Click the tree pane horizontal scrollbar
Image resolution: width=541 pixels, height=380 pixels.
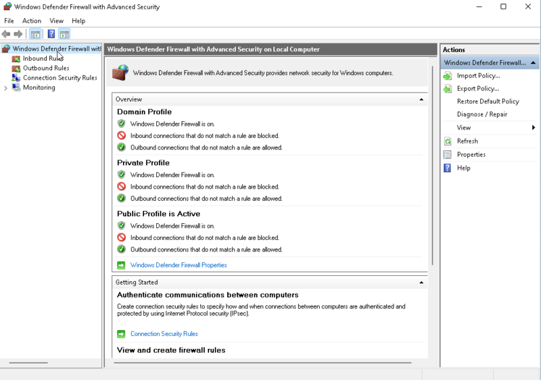point(28,363)
